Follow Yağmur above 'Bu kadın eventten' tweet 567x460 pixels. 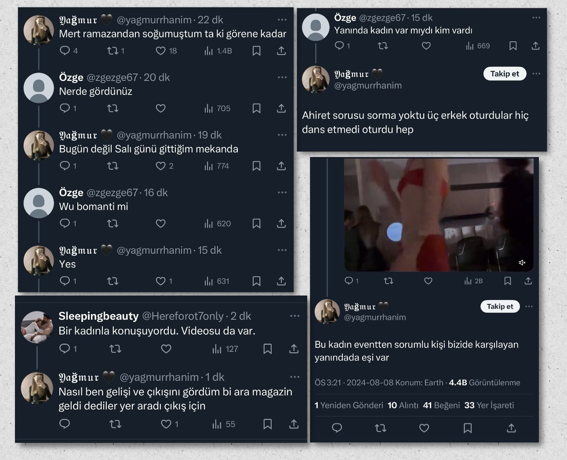[x=500, y=307]
